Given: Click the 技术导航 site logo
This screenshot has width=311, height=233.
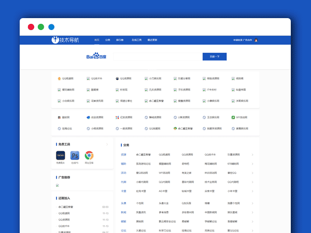Looking at the screenshot, I should [66, 40].
